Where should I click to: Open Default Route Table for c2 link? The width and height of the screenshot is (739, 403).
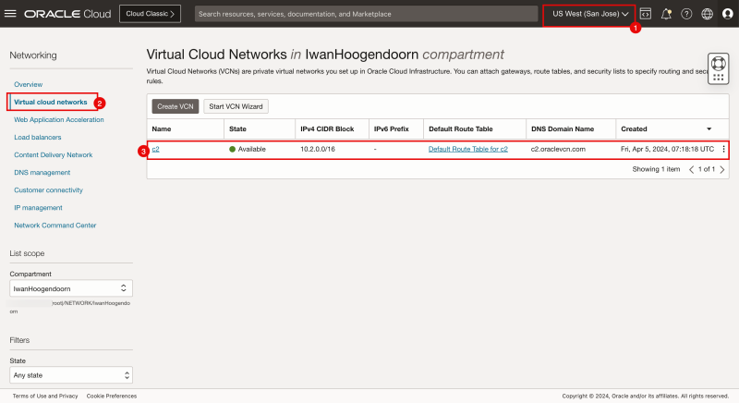point(468,150)
